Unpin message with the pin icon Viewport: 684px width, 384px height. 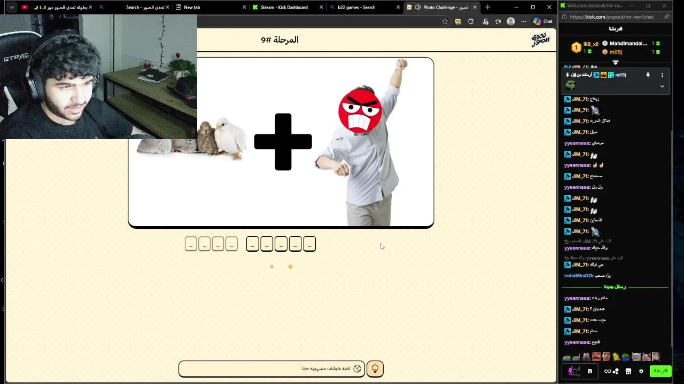click(648, 75)
